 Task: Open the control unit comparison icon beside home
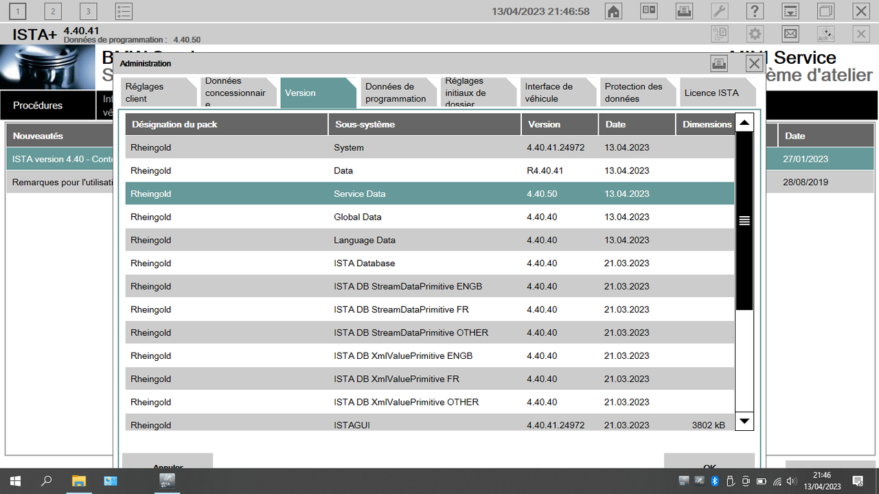tap(649, 11)
